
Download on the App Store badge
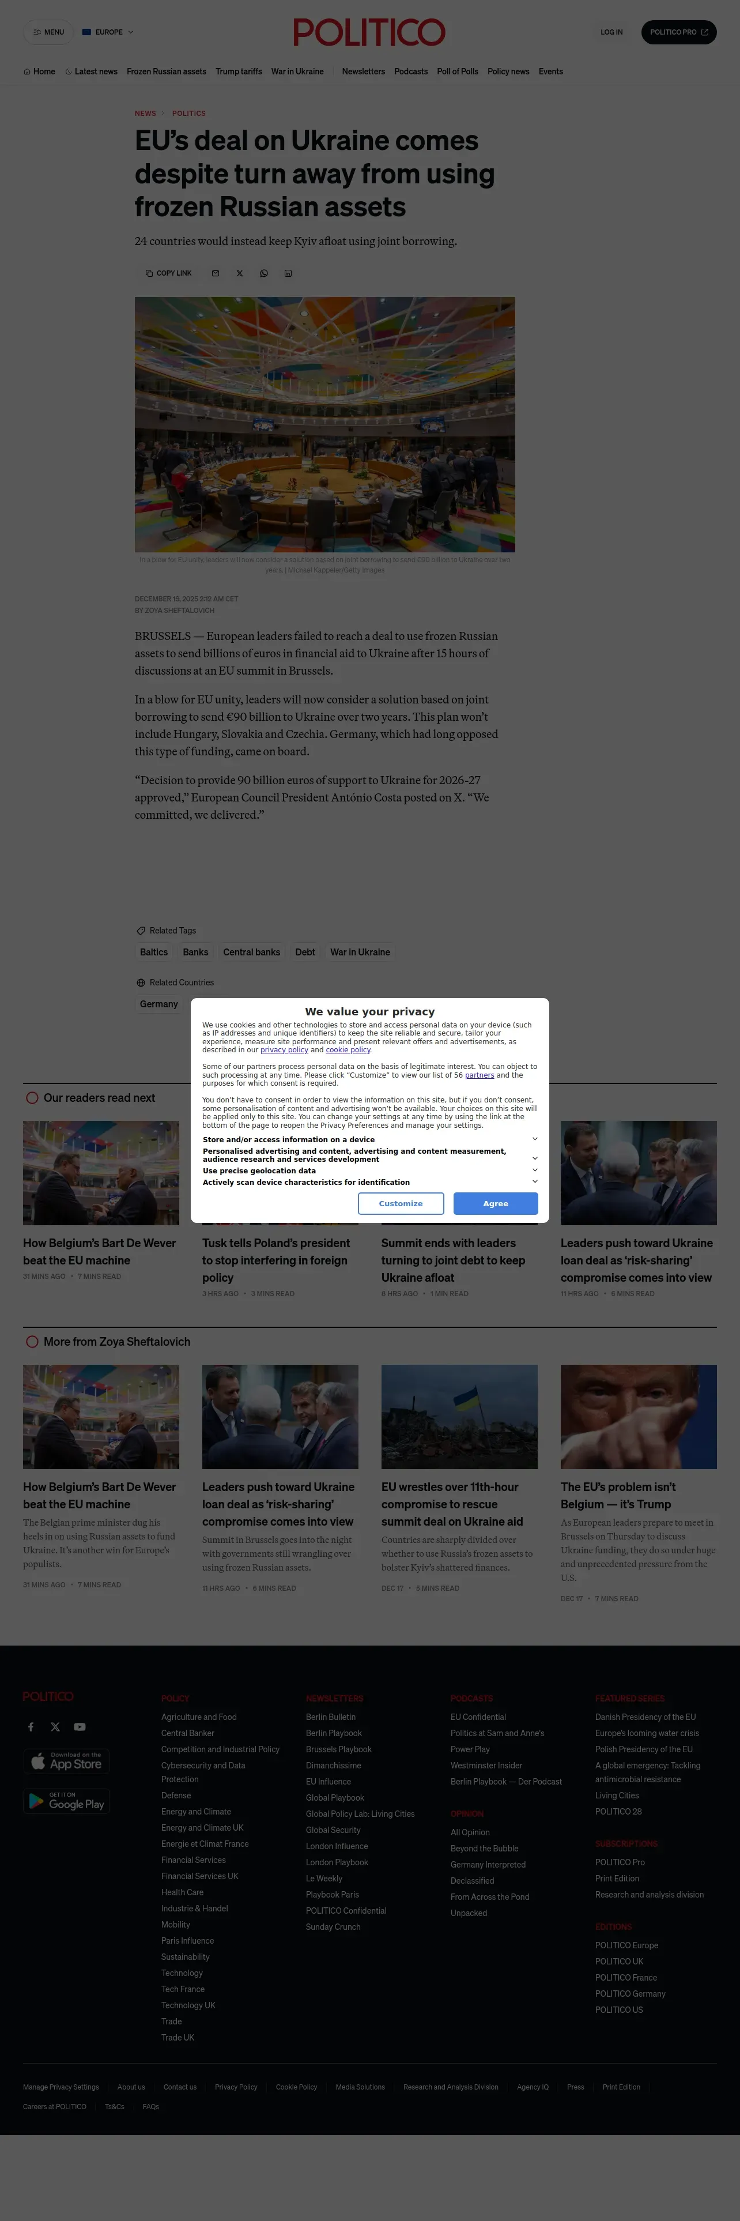click(x=66, y=1760)
